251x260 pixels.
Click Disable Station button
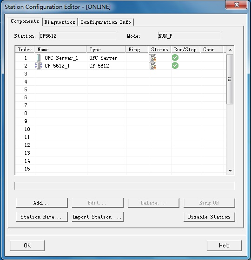pos(209,217)
